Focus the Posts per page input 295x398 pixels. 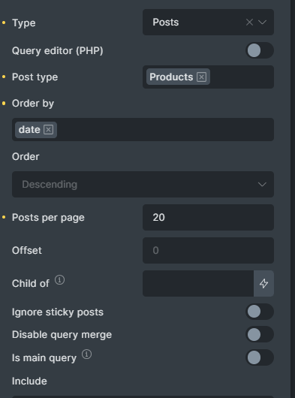(208, 218)
